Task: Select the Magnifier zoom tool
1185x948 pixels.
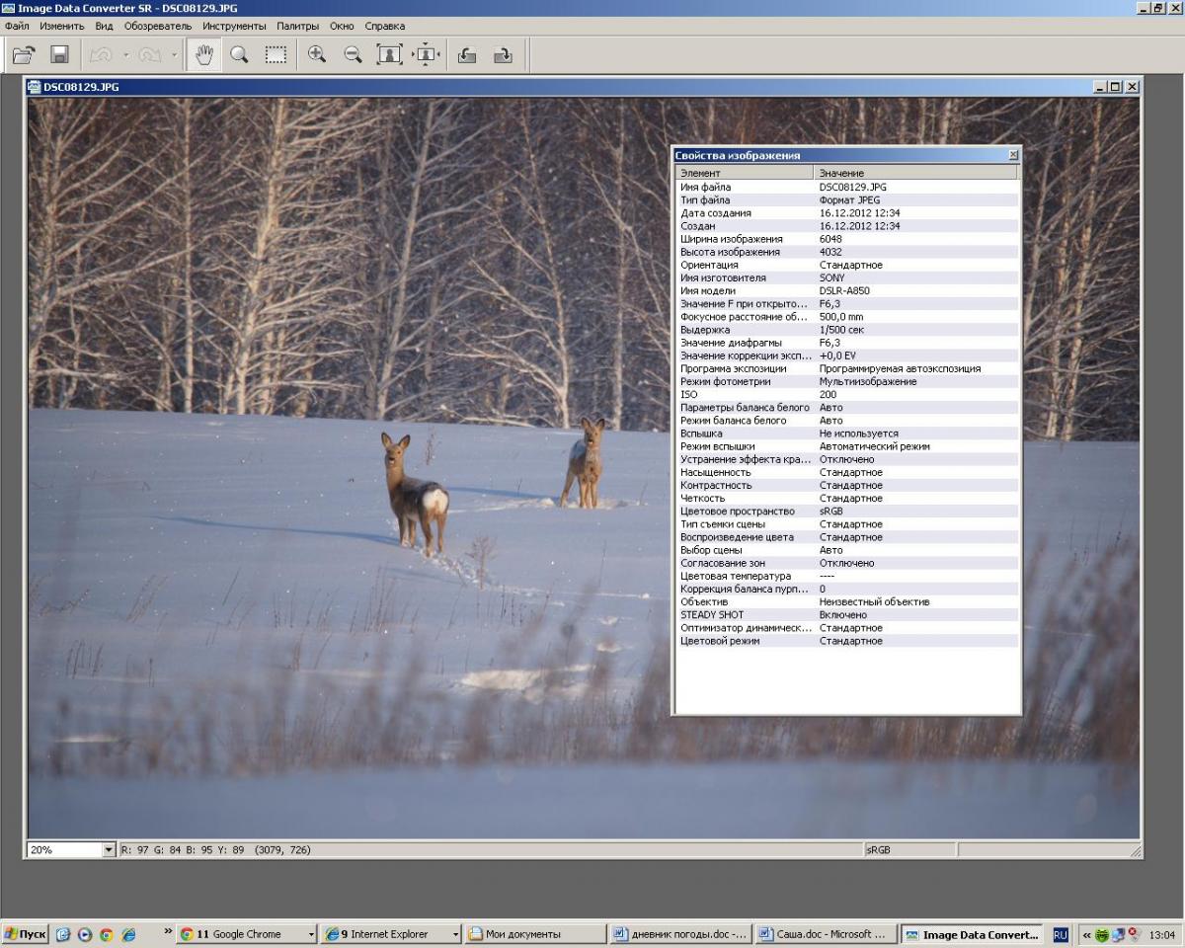Action: (x=239, y=55)
